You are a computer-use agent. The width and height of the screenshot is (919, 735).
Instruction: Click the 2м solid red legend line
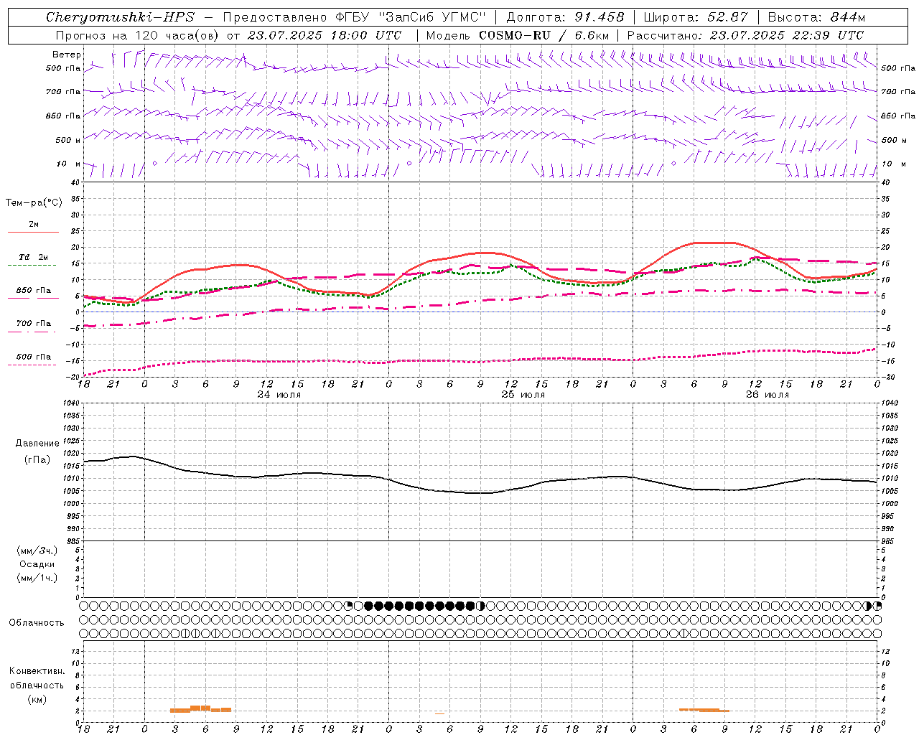(x=33, y=232)
